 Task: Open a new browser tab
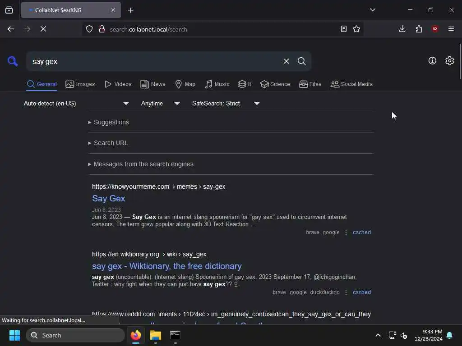[x=130, y=10]
